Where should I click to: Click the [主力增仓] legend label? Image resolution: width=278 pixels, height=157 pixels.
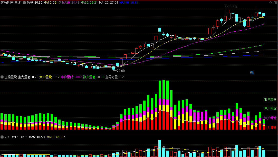click(x=270, y=127)
